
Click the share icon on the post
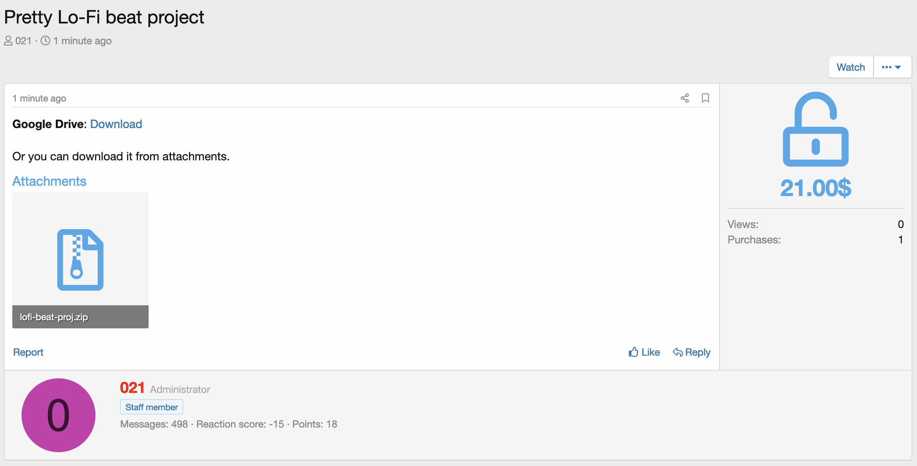[x=684, y=98]
